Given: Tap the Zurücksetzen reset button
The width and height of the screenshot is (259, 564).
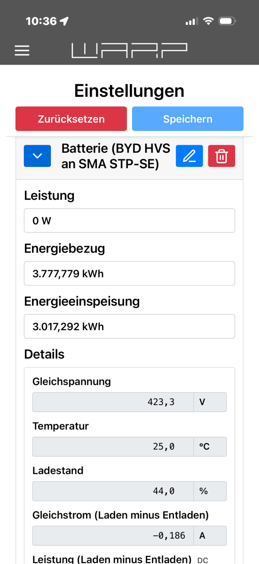Looking at the screenshot, I should tap(71, 118).
